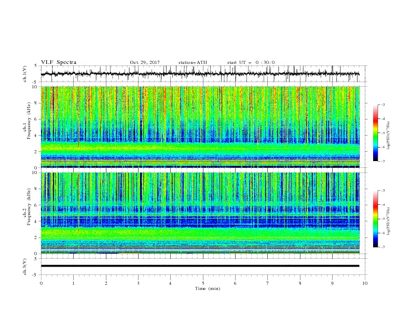This screenshot has width=411, height=318.
Task: Click the "-7" tick on the upper color bar
Action: pos(383,161)
